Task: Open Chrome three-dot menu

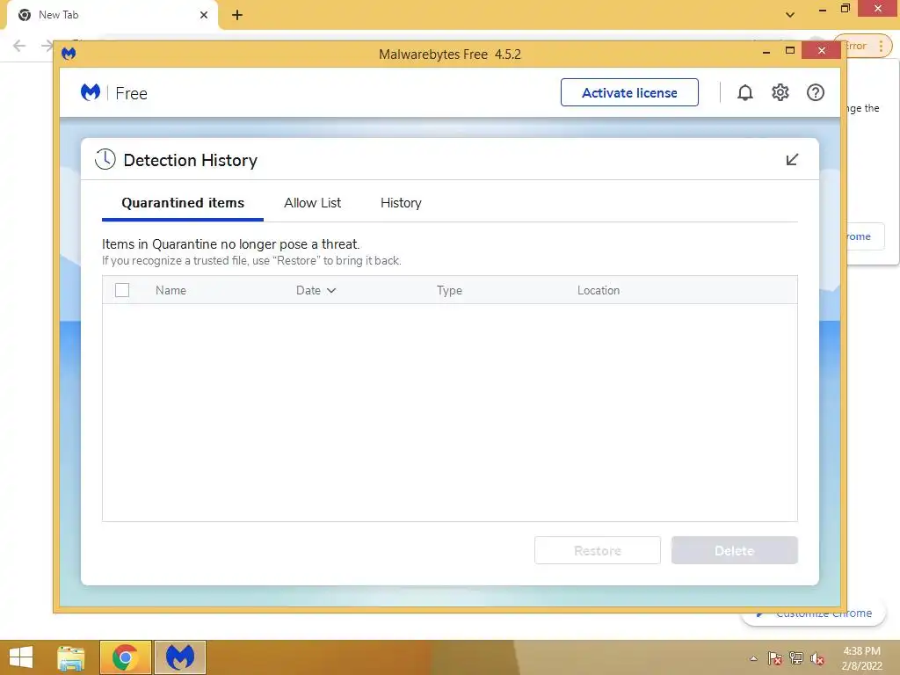Action: (881, 46)
